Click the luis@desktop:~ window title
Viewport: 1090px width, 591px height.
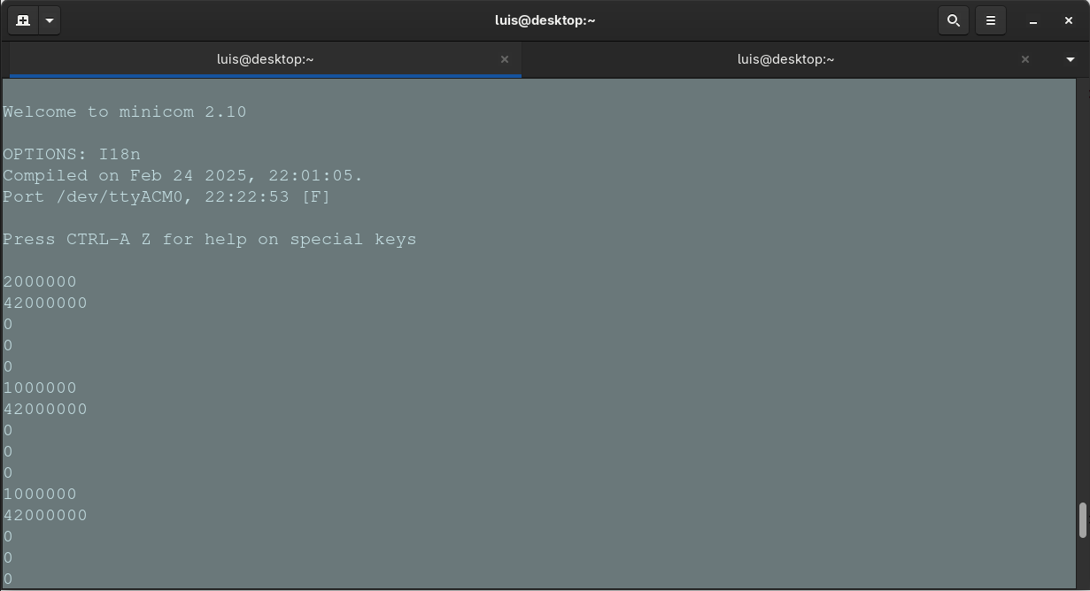pyautogui.click(x=545, y=19)
